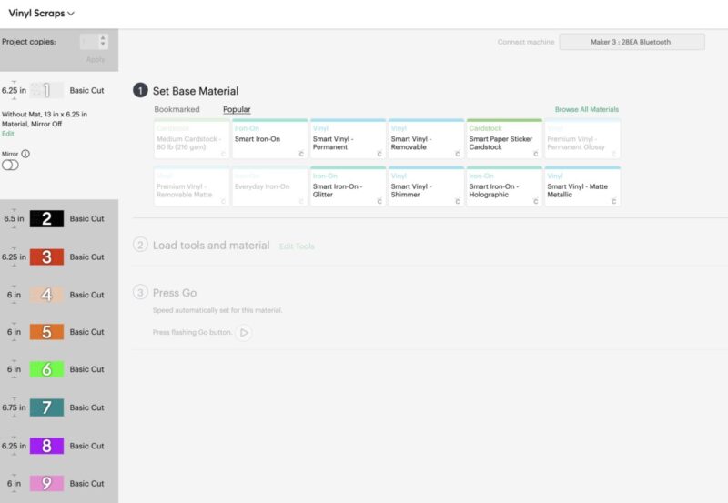
Task: Select the peach mat 4 thumbnail
Action: pyautogui.click(x=46, y=295)
